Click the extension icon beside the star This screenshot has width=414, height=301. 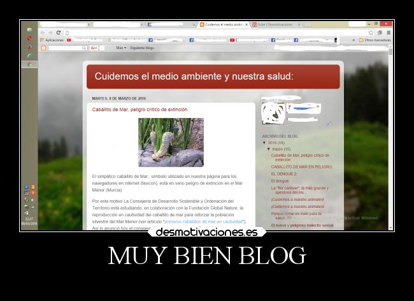pyautogui.click(x=380, y=33)
